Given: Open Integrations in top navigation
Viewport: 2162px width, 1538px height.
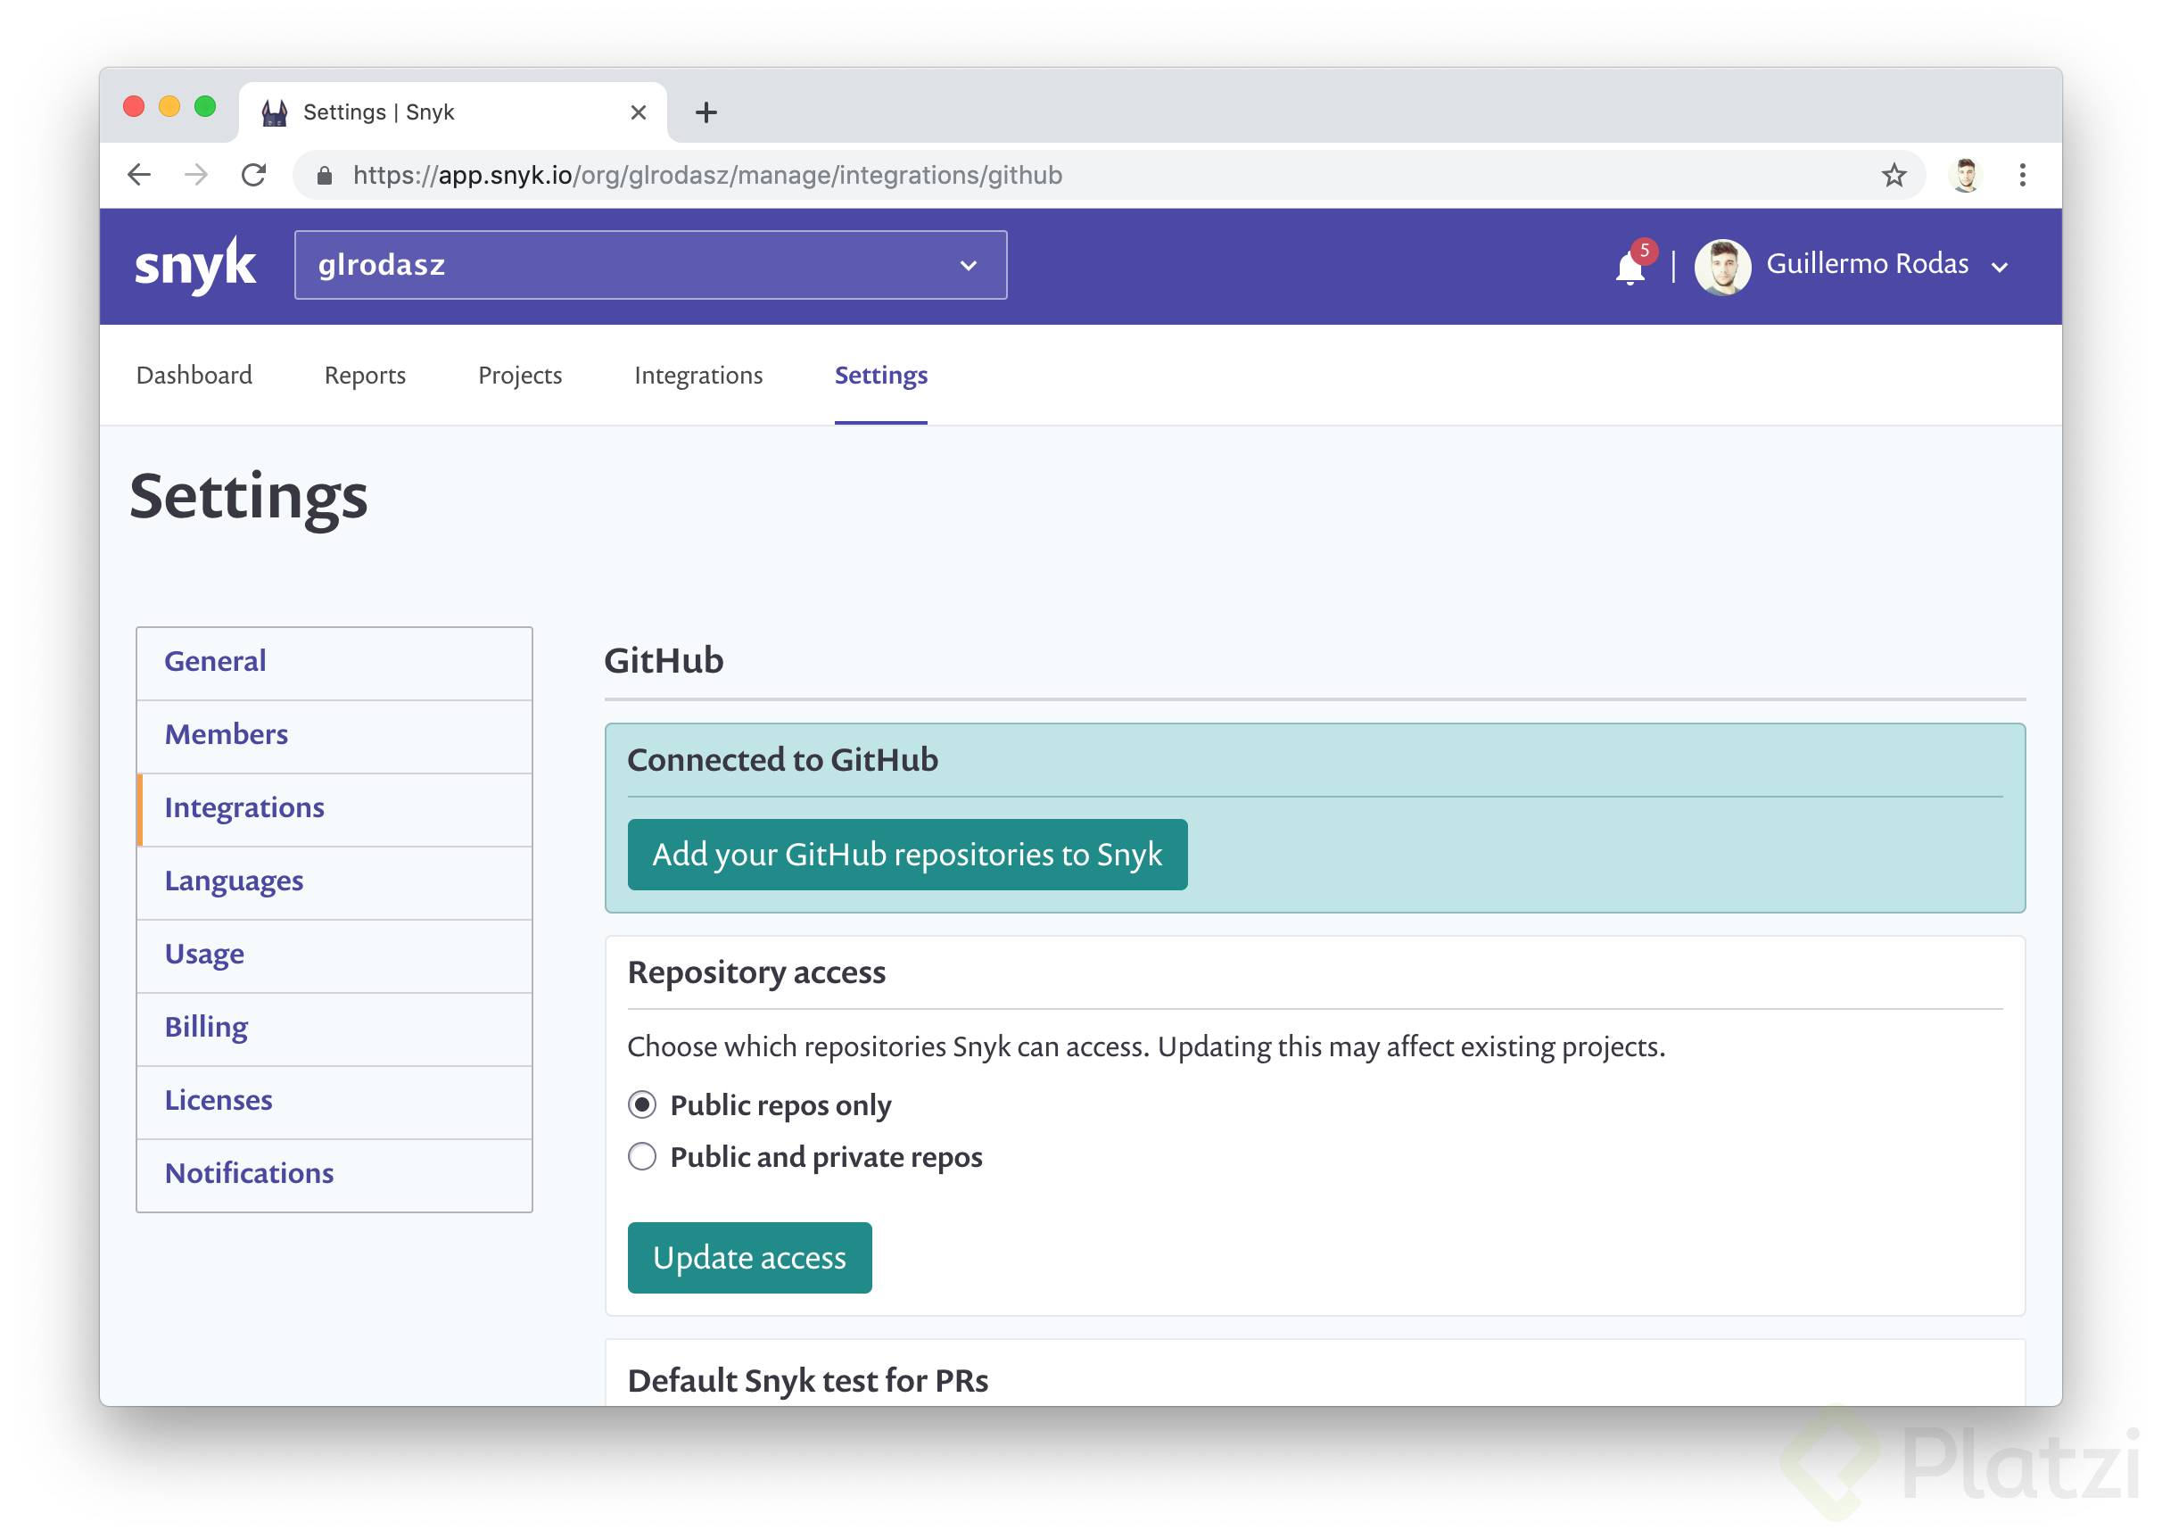Looking at the screenshot, I should tap(698, 375).
